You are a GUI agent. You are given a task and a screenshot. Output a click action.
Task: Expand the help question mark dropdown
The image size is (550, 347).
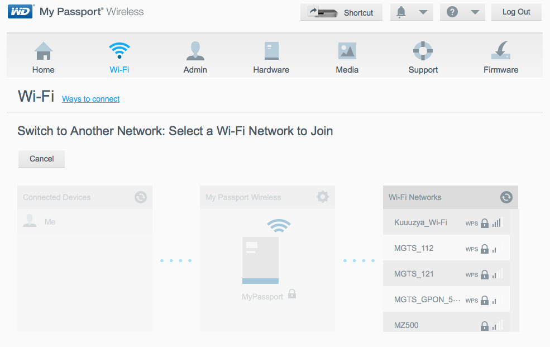point(463,12)
